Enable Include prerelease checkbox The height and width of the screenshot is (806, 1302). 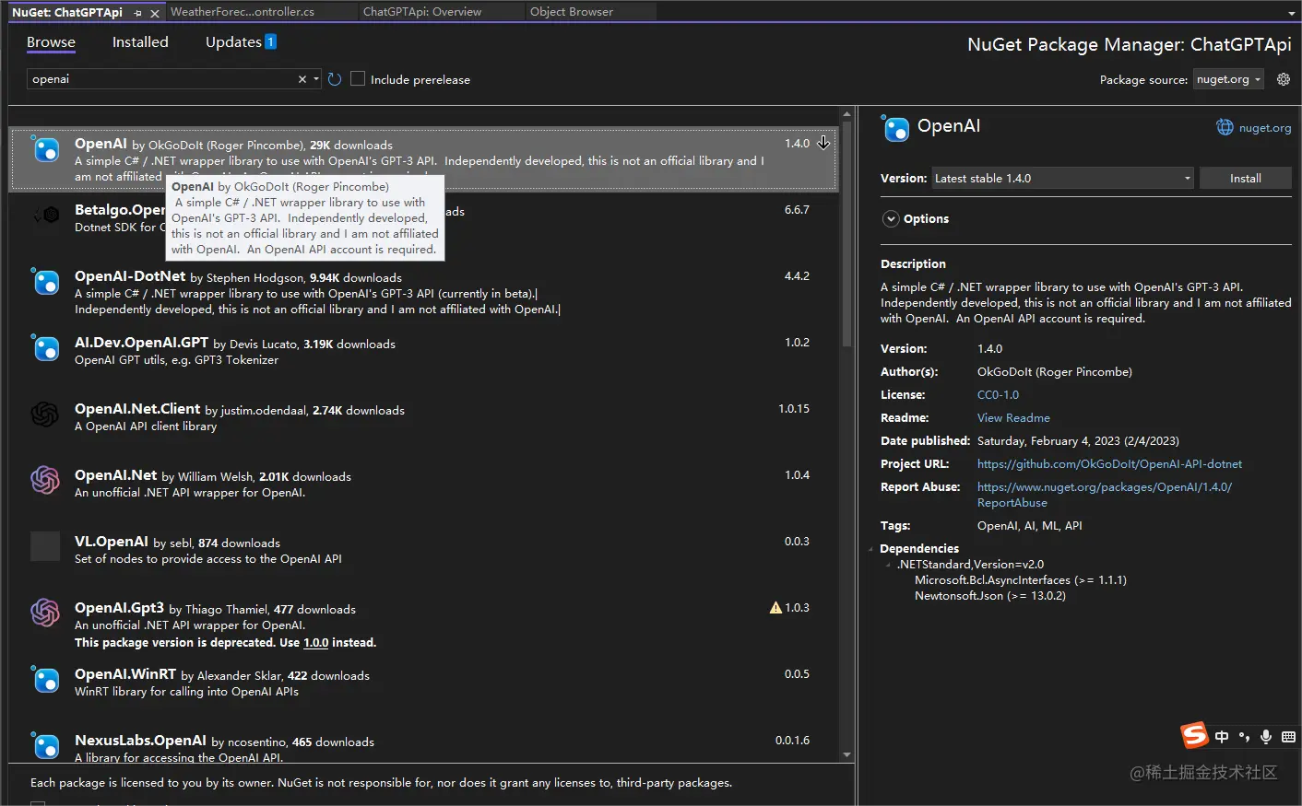358,79
